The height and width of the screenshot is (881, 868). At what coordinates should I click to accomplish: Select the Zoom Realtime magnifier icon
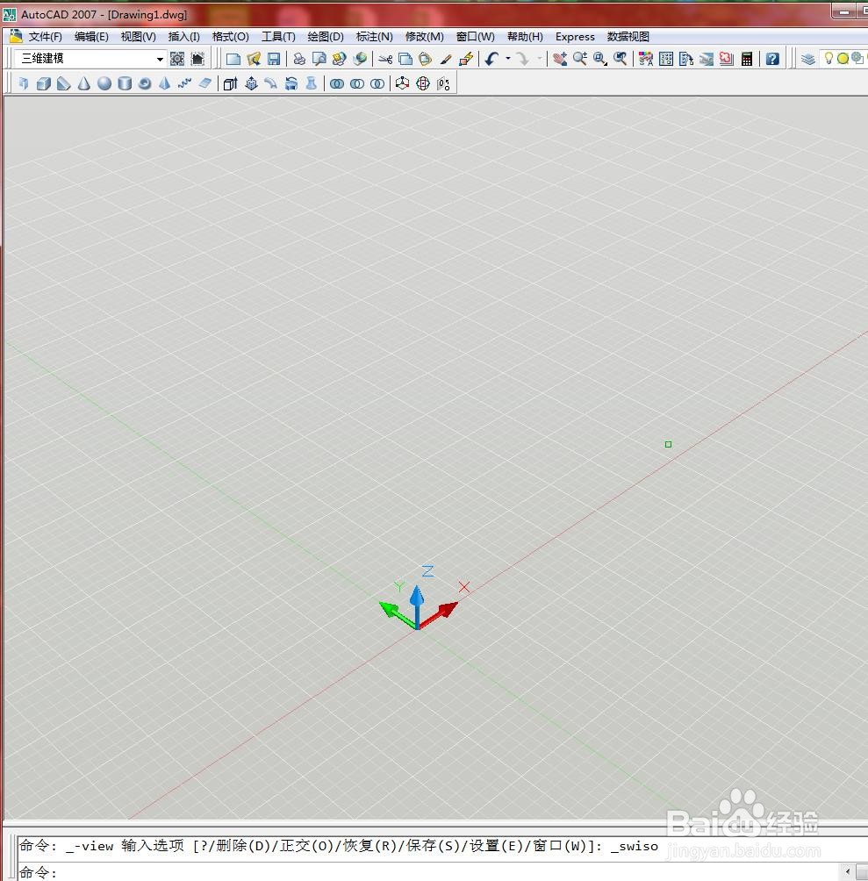[580, 59]
